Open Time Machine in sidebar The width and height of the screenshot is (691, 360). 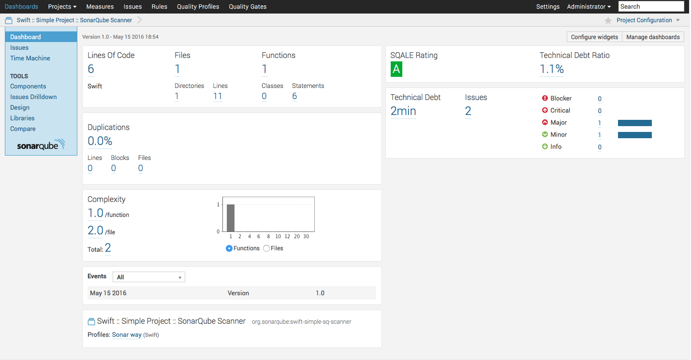[x=30, y=58]
